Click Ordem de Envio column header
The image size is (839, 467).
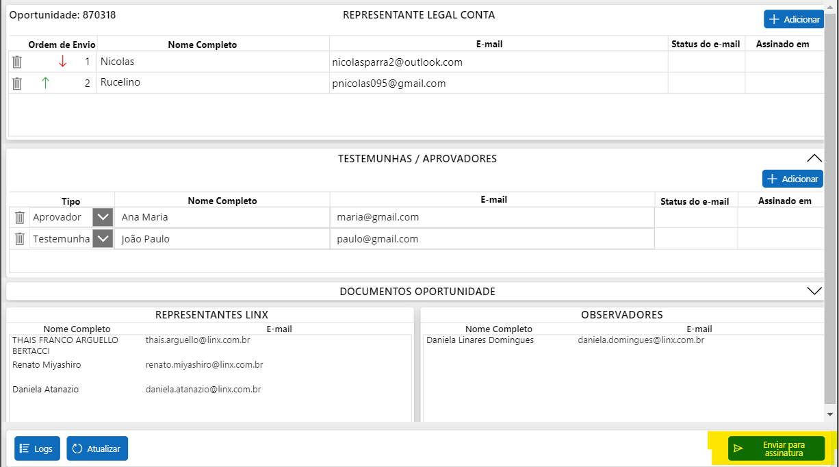coord(62,45)
